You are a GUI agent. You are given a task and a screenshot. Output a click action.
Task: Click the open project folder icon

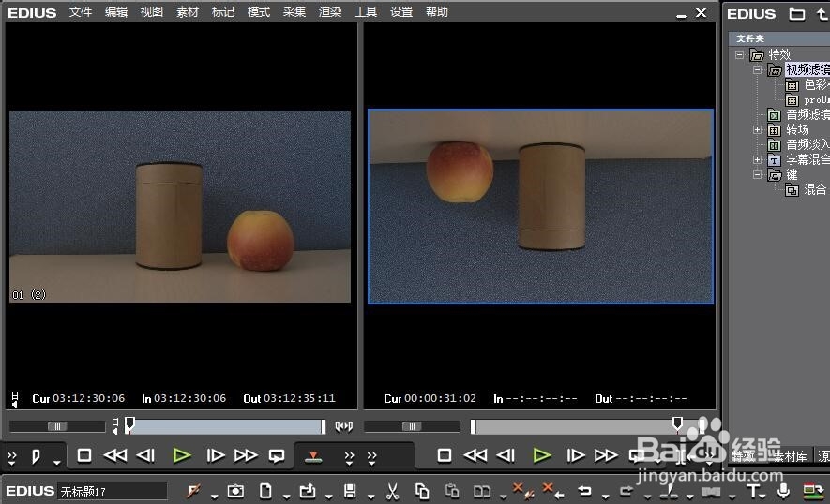308,491
